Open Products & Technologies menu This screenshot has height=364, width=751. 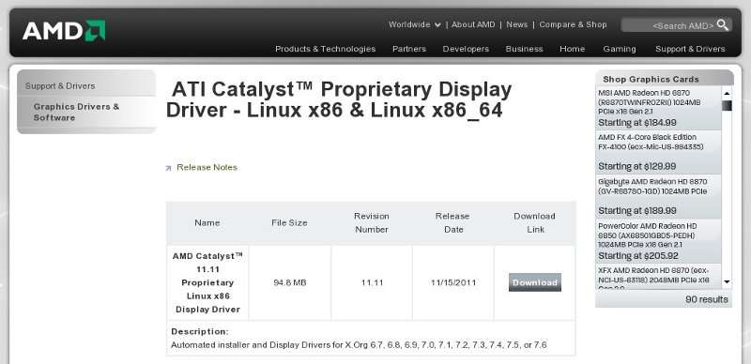click(x=325, y=49)
